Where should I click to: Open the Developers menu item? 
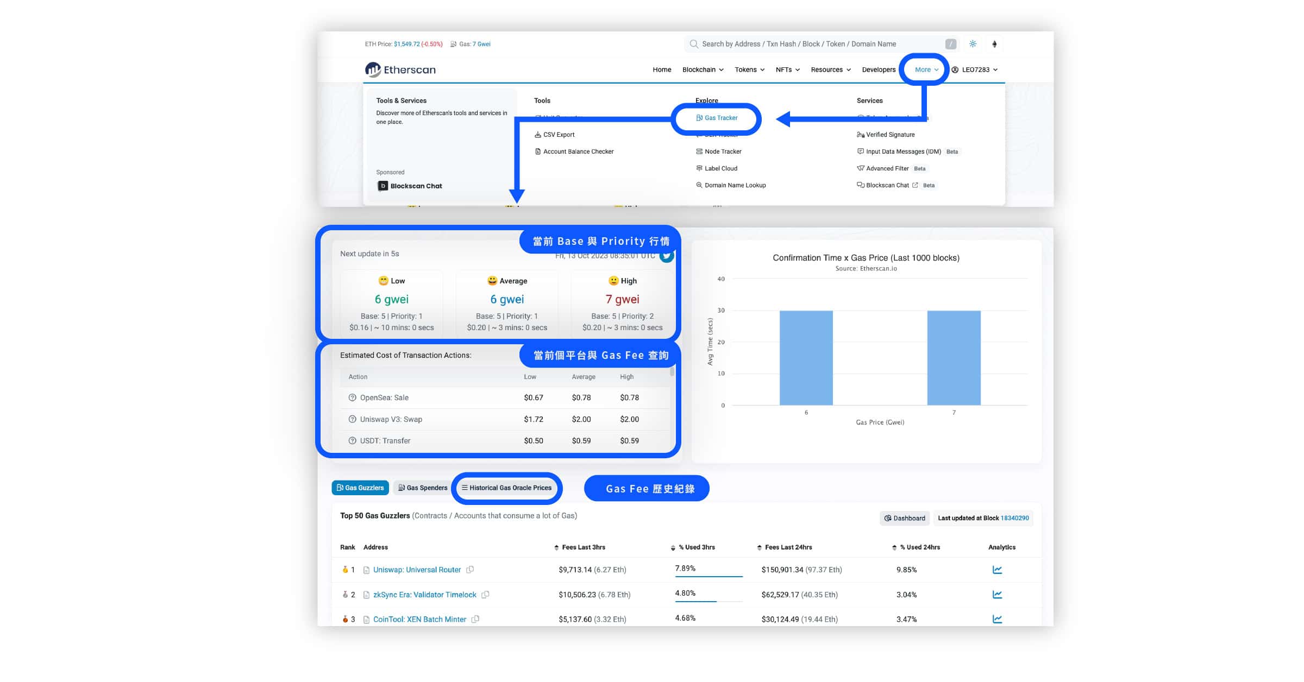(879, 70)
